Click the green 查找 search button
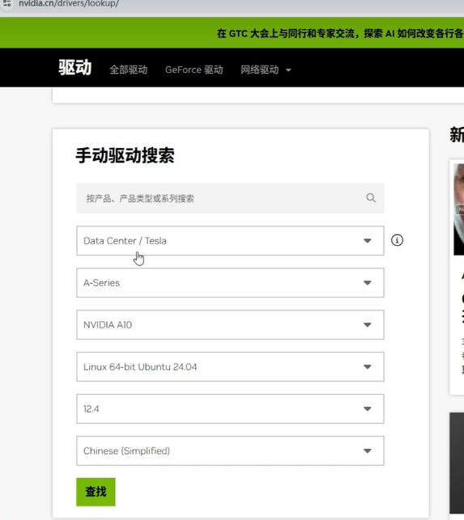 (x=96, y=492)
